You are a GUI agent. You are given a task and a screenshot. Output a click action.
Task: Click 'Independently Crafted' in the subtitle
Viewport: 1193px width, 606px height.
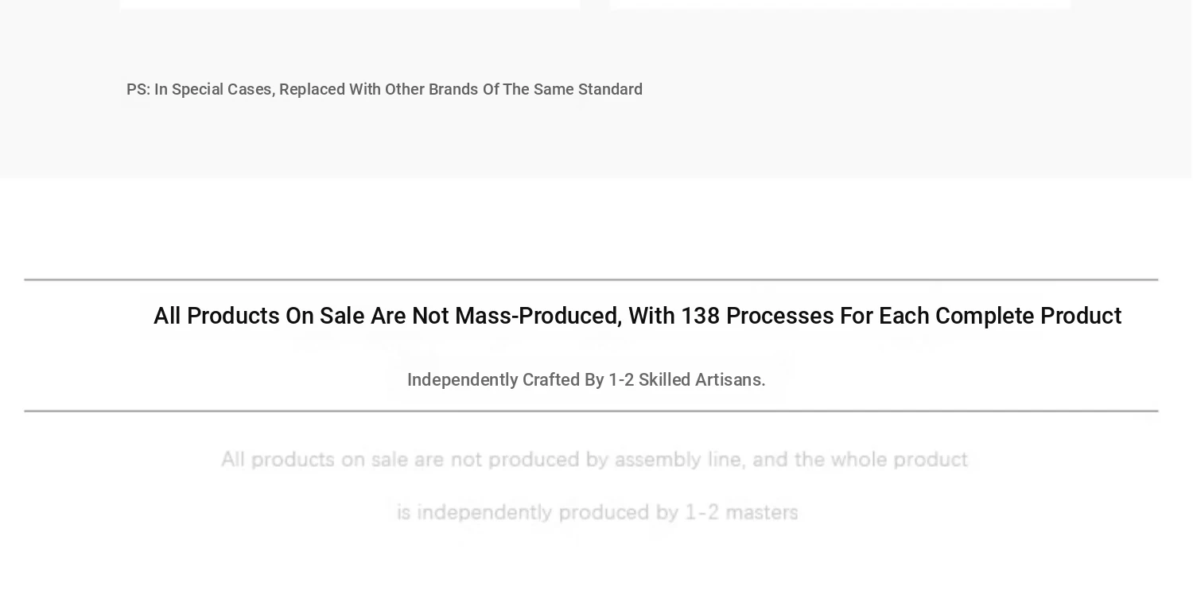pyautogui.click(x=493, y=380)
